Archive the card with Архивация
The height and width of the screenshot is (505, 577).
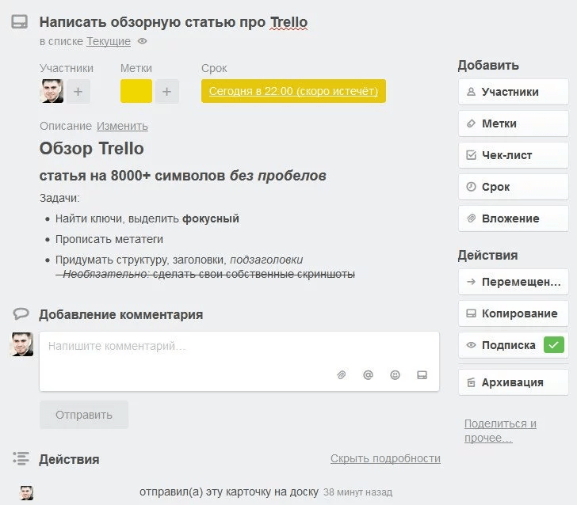[x=514, y=382]
